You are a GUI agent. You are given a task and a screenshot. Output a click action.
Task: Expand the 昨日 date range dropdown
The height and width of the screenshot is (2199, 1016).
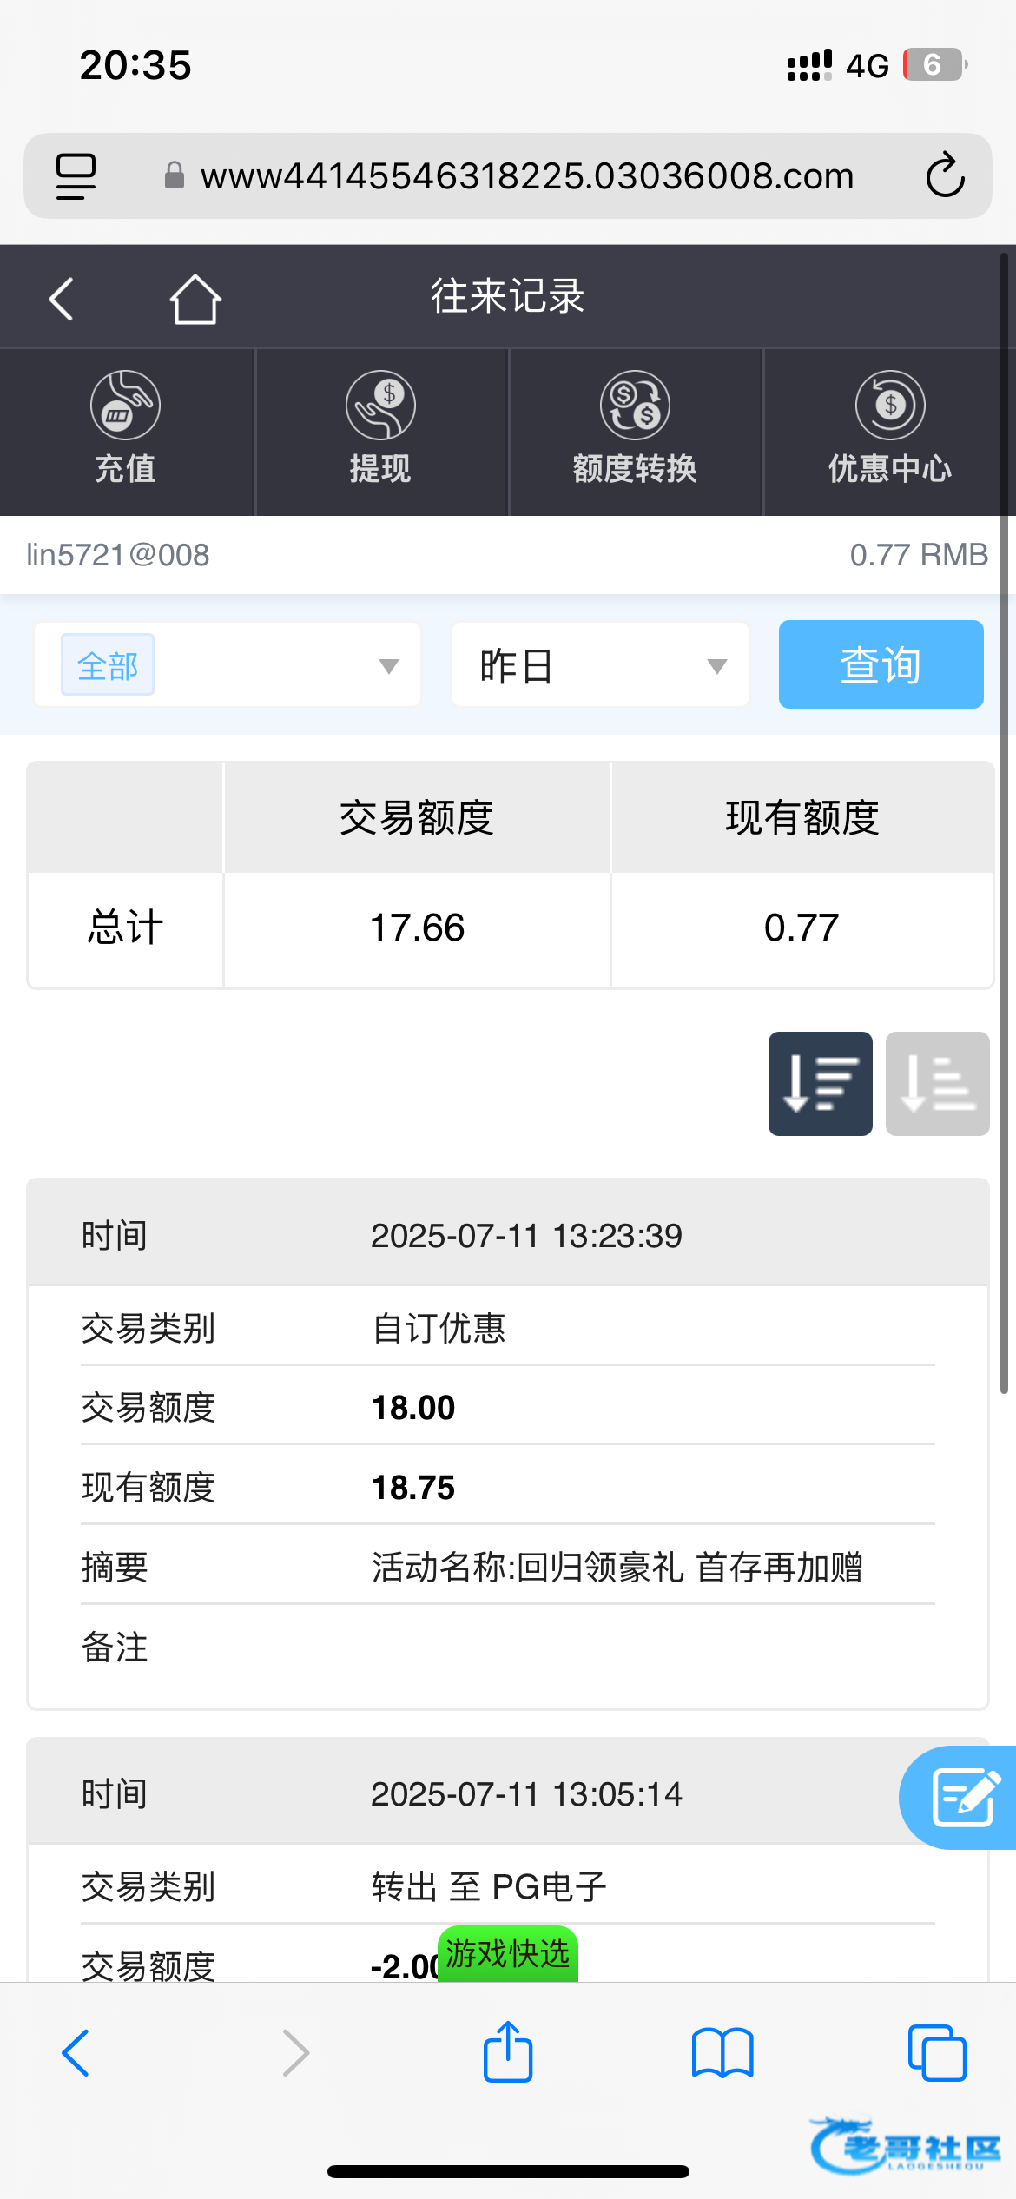point(600,665)
